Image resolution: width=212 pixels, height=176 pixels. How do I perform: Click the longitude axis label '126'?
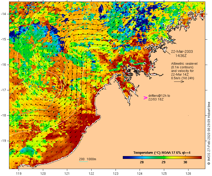pos(188,173)
